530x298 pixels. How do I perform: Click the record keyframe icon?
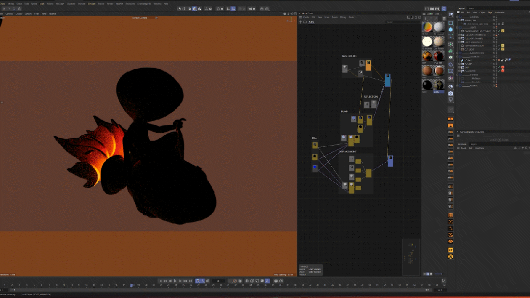[x=230, y=281]
